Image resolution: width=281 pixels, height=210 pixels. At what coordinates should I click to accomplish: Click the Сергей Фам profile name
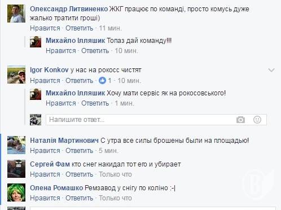pyautogui.click(x=50, y=164)
